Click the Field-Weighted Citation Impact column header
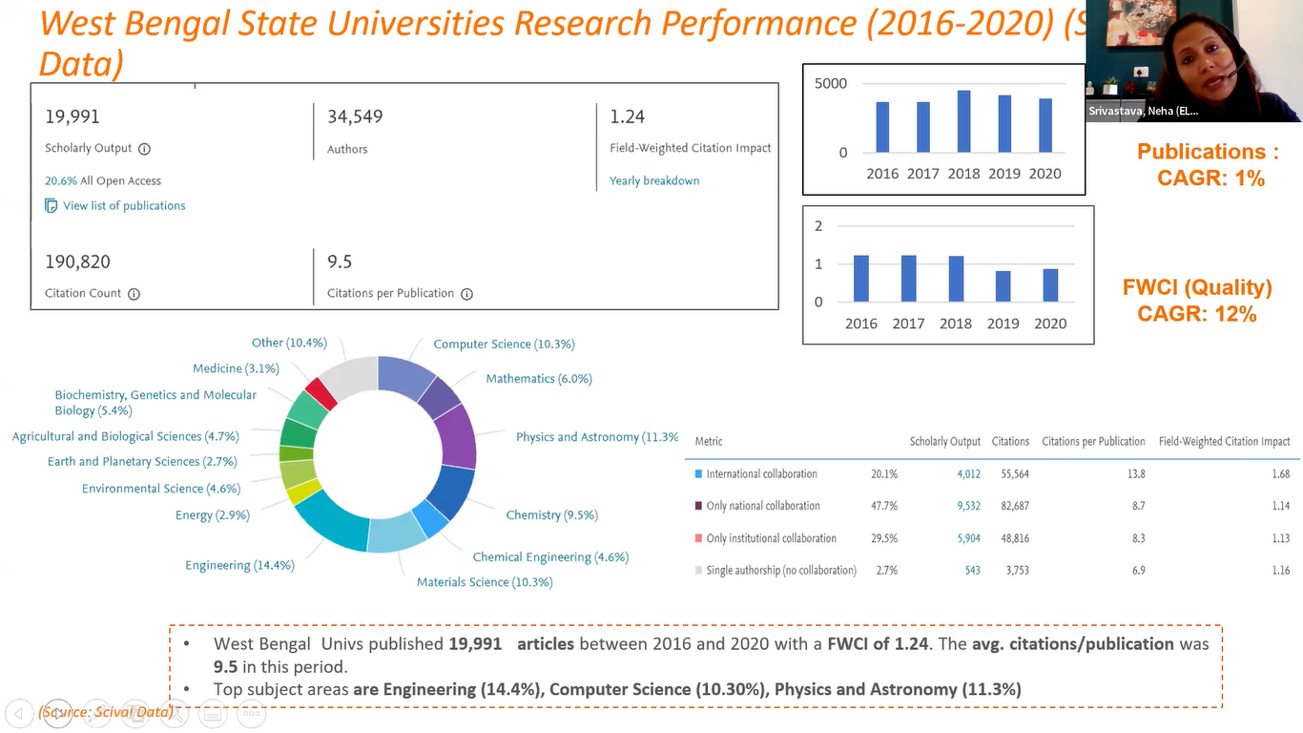The height and width of the screenshot is (733, 1303). (x=1224, y=442)
